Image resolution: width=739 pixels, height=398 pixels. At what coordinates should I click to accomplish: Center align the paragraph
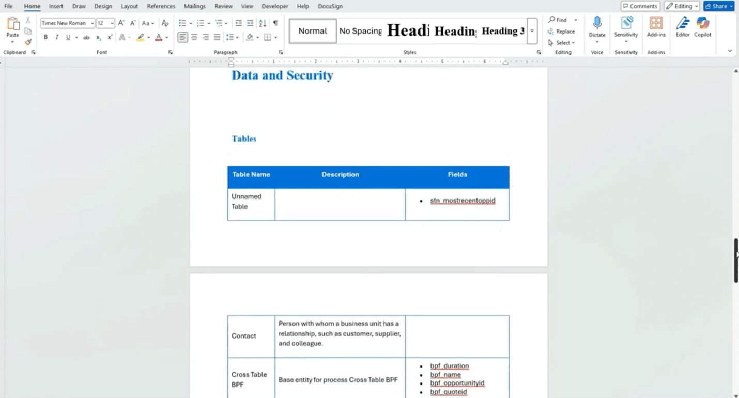click(x=194, y=37)
